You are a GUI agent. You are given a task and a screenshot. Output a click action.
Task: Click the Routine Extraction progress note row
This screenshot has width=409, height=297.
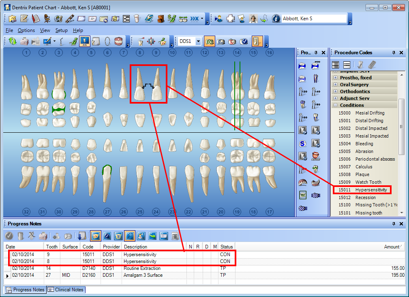(205, 268)
